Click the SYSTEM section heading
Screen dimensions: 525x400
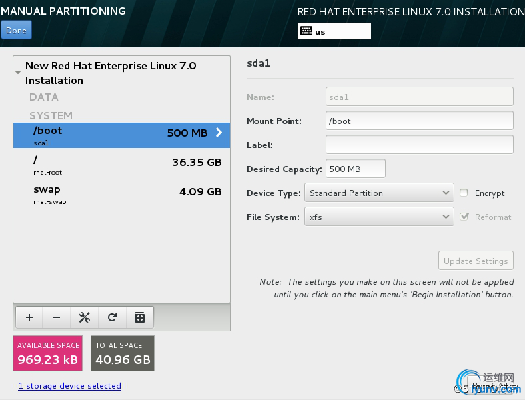[x=51, y=115]
